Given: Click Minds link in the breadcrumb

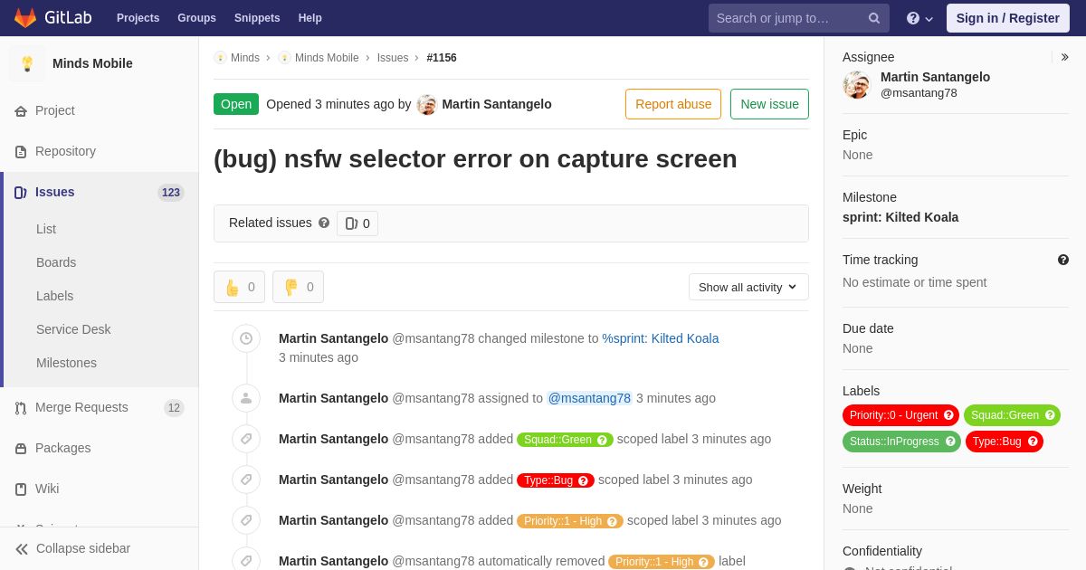Looking at the screenshot, I should pyautogui.click(x=245, y=58).
